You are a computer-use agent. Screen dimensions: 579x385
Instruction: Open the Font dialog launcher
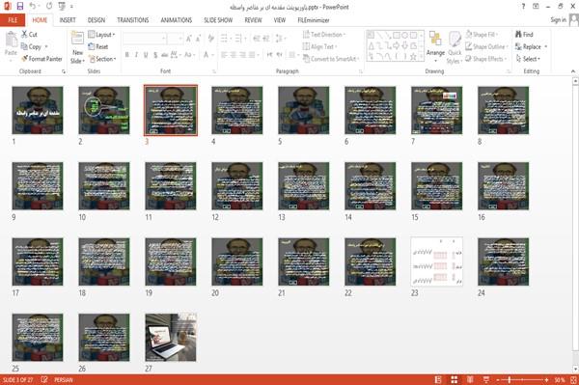pyautogui.click(x=214, y=71)
